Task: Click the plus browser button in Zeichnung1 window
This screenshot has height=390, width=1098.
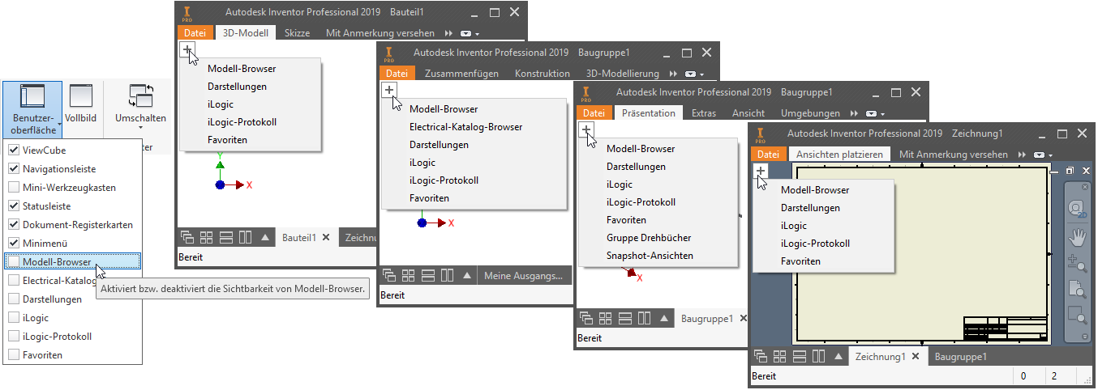Action: tap(760, 171)
